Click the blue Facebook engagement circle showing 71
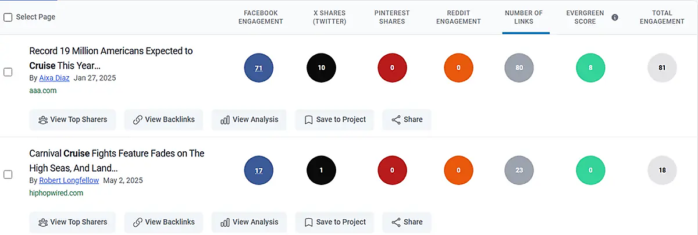Screen dimensions: 698x235 pyautogui.click(x=258, y=68)
